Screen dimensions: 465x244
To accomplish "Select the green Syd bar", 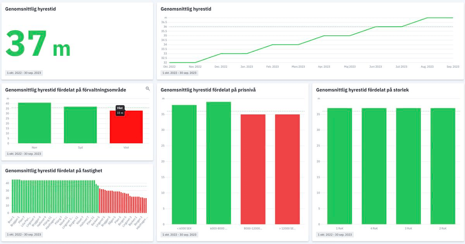I will pos(80,125).
